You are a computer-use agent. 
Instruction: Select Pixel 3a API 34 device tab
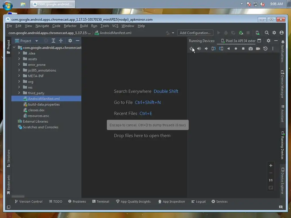pyautogui.click(x=238, y=41)
